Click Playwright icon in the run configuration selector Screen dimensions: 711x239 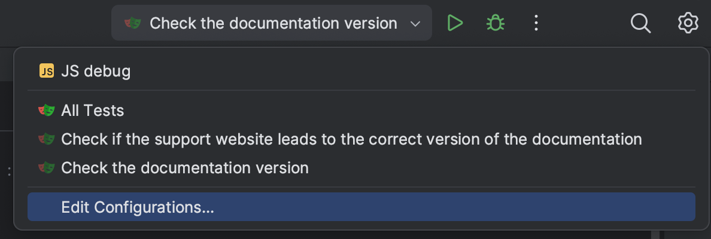point(133,23)
